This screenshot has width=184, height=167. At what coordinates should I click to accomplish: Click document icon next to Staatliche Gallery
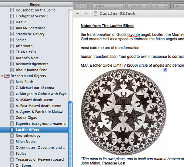coord(12,34)
